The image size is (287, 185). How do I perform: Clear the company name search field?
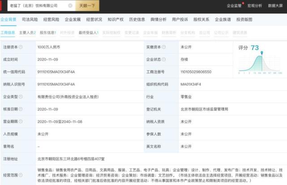point(70,6)
